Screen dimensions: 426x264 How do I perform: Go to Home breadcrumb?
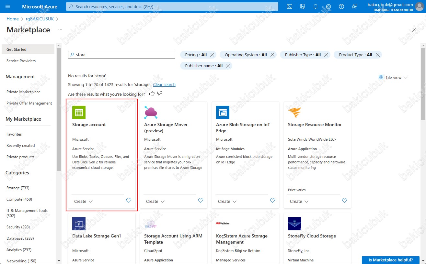click(x=13, y=19)
